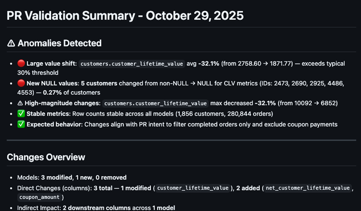Click customers.customer_lifetime_value code in High-magnitude changes line
This screenshot has height=211, width=361.
[156, 104]
